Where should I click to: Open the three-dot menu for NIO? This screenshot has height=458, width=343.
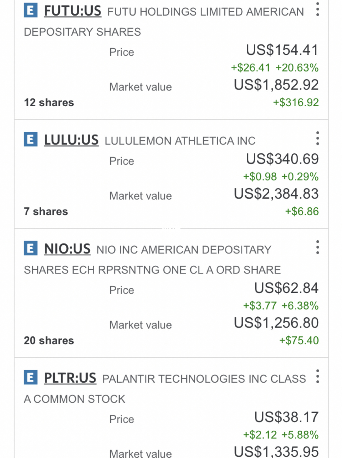[x=317, y=247]
